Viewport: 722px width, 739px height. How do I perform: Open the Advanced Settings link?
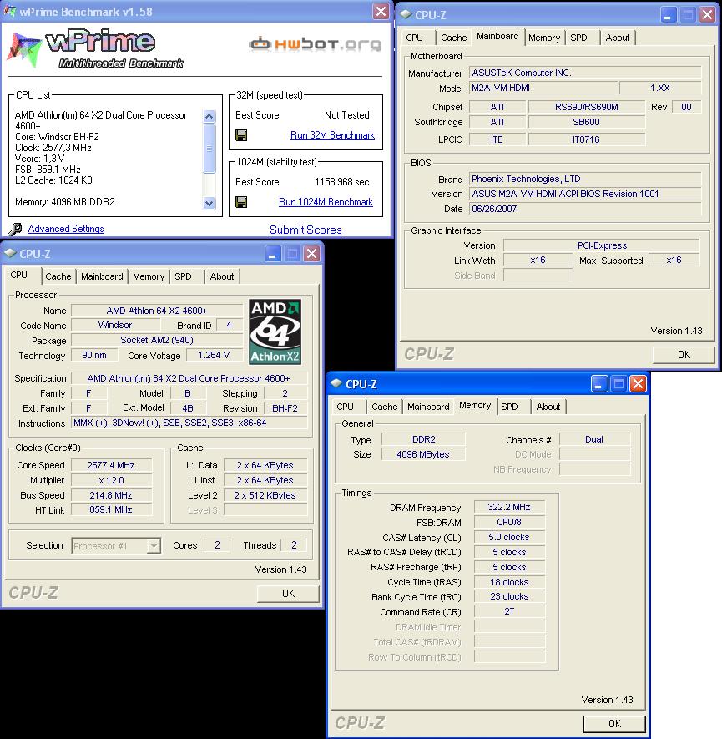[x=66, y=229]
